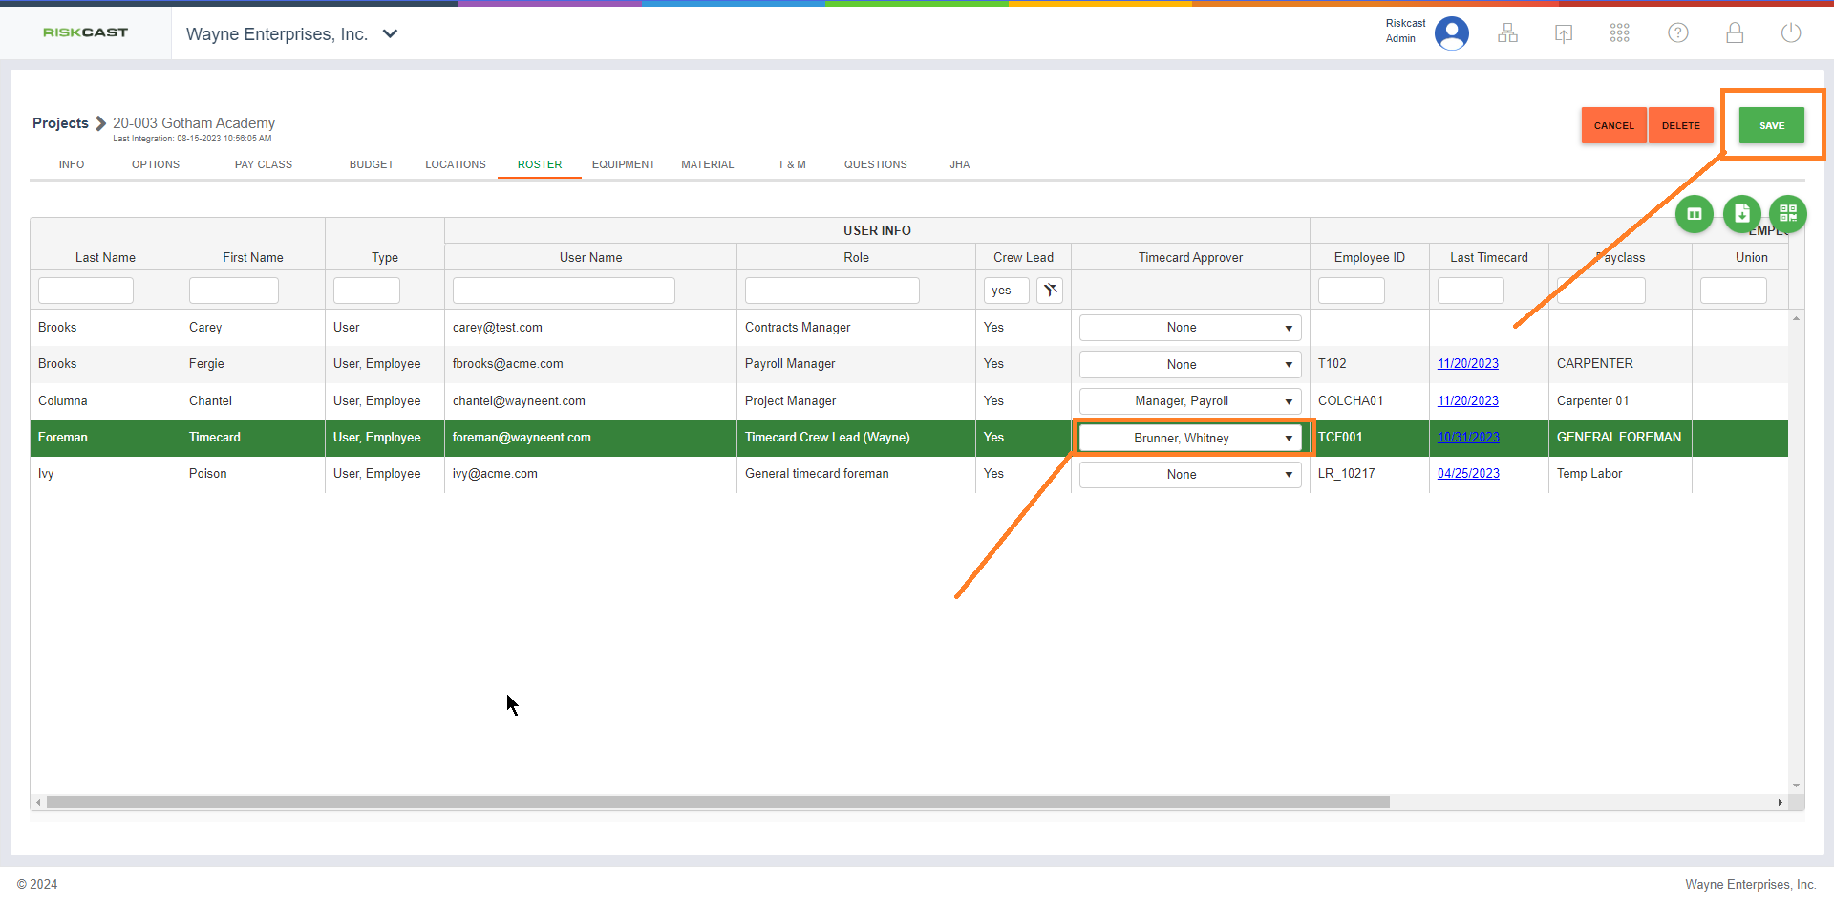Open the help question mark icon
This screenshot has height=904, width=1834.
[1678, 33]
